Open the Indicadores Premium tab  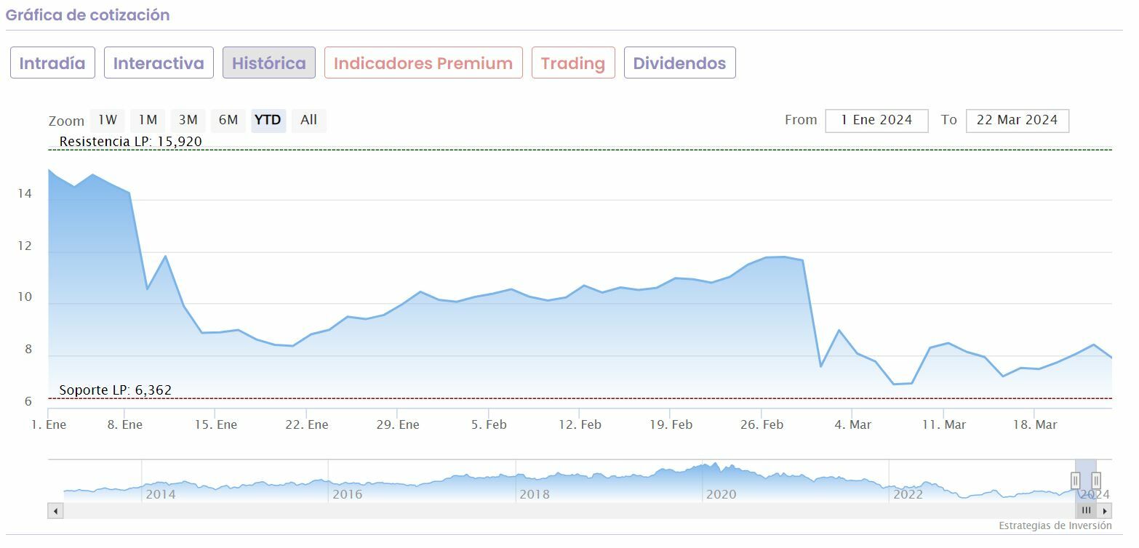click(423, 63)
